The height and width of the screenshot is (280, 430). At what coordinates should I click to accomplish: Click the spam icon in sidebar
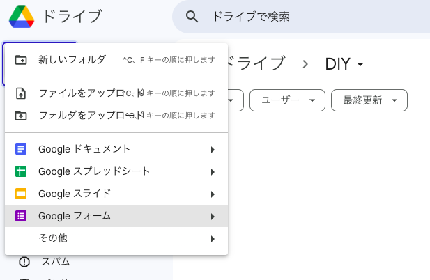pyautogui.click(x=24, y=262)
